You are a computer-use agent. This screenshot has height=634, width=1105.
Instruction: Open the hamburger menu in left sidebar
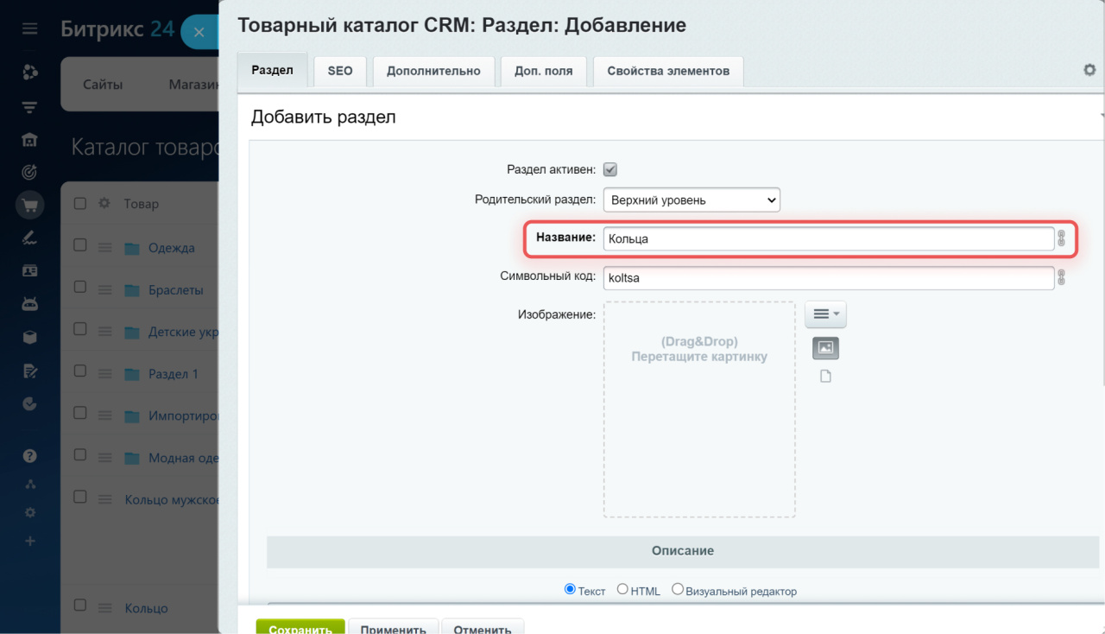(x=30, y=29)
